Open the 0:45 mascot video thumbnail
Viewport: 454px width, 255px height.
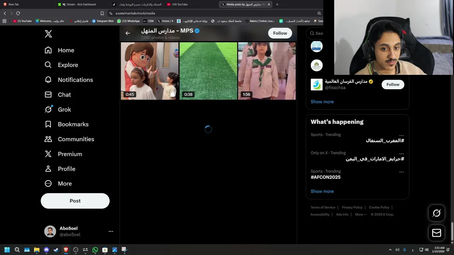(150, 71)
